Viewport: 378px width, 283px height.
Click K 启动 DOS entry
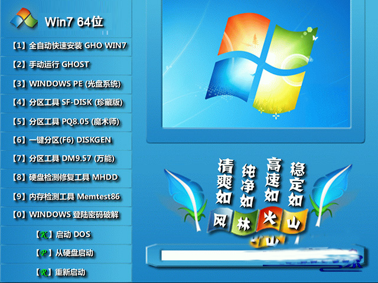[66, 235]
